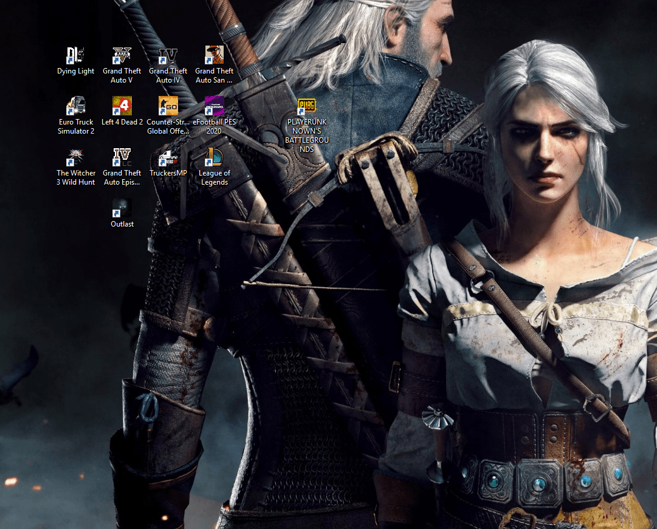This screenshot has width=657, height=529.
Task: Select the League of Legends icon
Action: coord(214,157)
